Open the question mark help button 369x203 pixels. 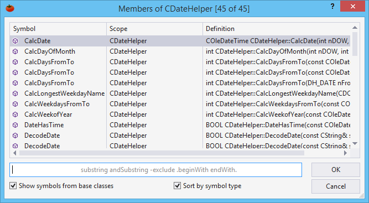click(x=332, y=6)
